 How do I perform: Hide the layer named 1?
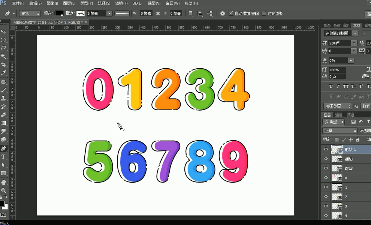[x=326, y=187]
